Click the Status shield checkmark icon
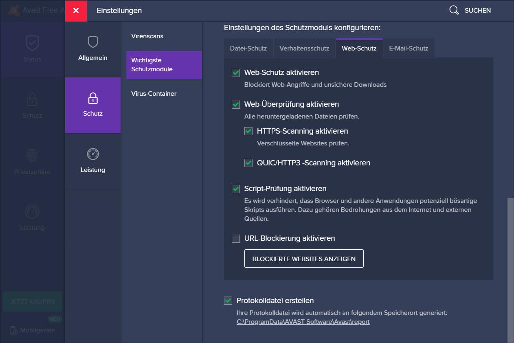This screenshot has width=514, height=343. pos(32,43)
